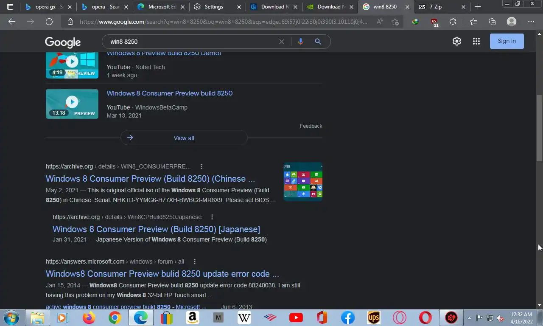Go to Google home via logo
This screenshot has height=326, width=543.
pyautogui.click(x=63, y=42)
